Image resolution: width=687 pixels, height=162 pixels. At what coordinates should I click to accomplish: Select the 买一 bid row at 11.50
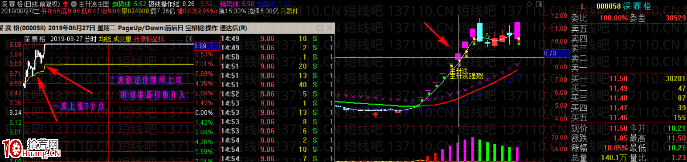tap(629, 79)
